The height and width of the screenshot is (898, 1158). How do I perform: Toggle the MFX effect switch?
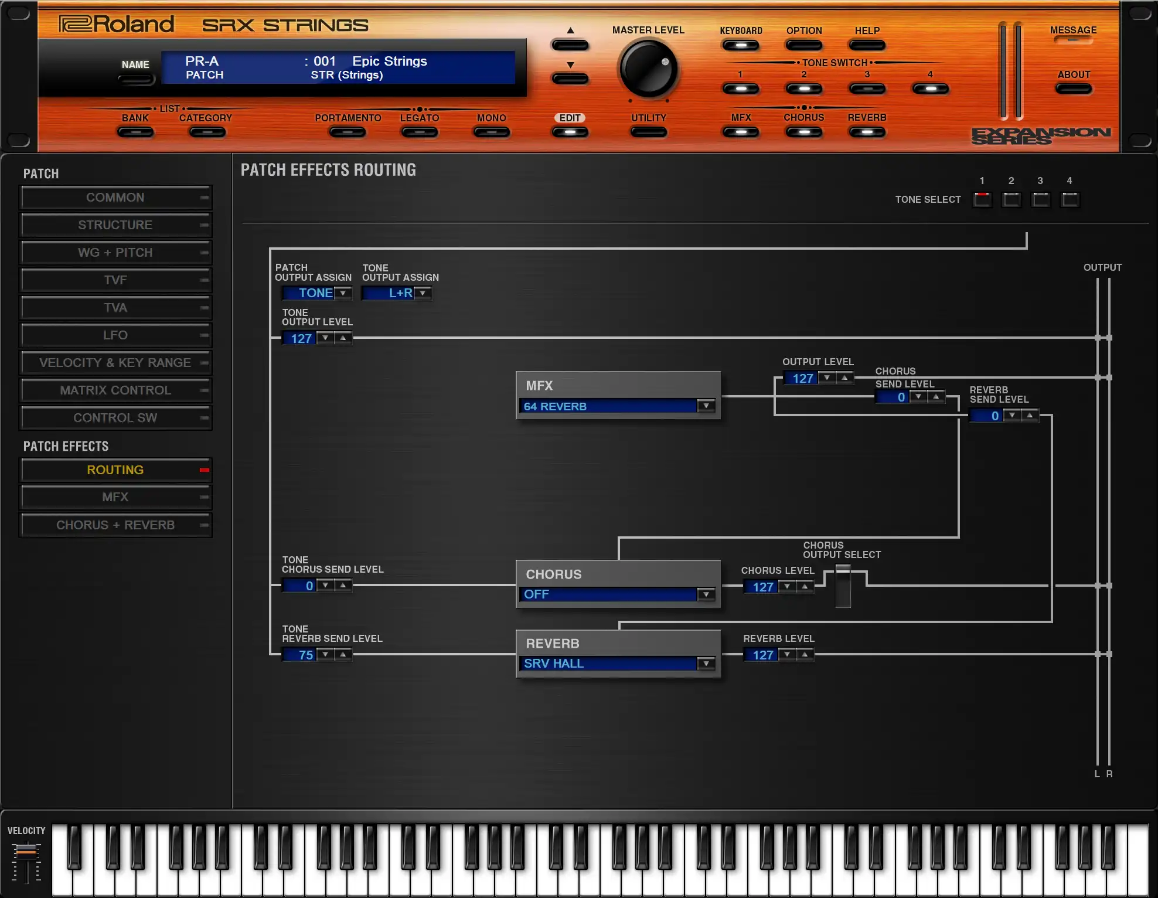click(741, 132)
